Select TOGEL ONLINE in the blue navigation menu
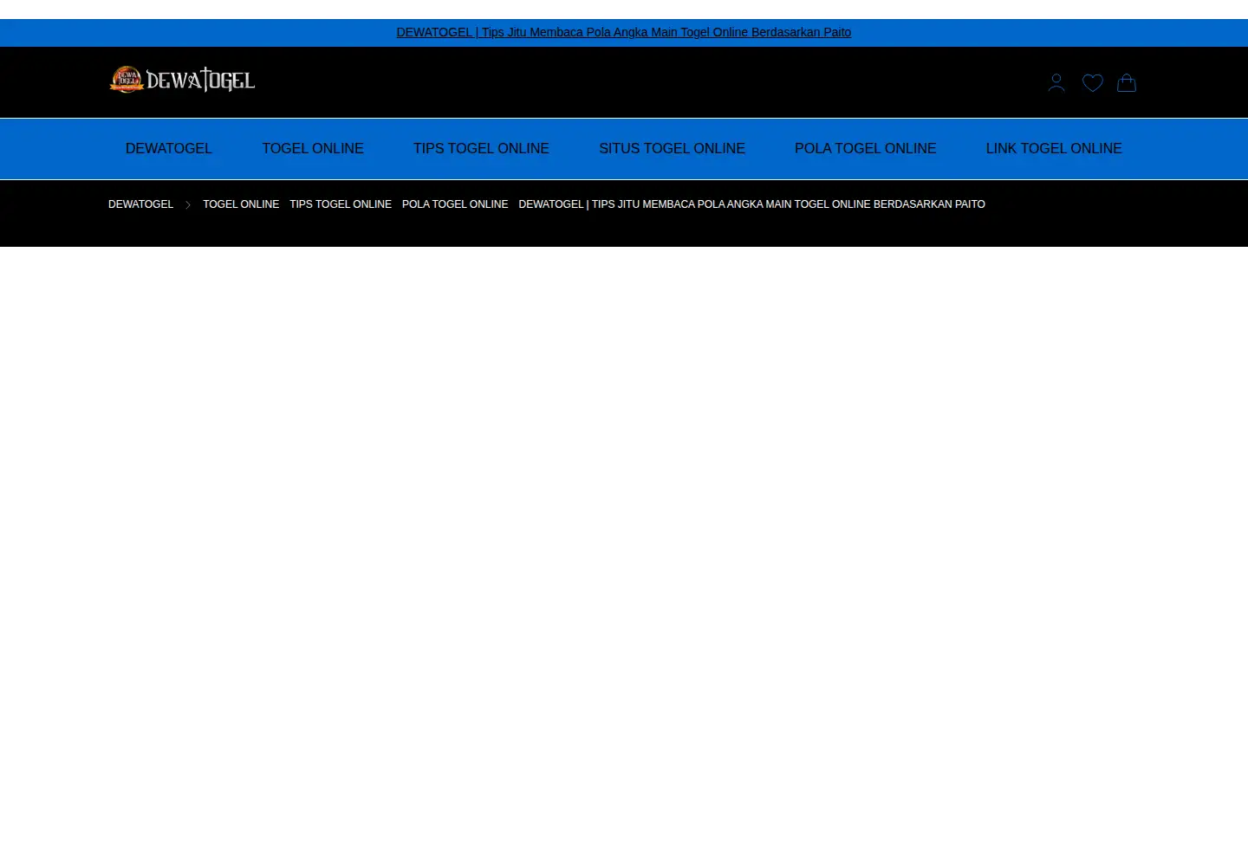1248x866 pixels. [x=313, y=149]
